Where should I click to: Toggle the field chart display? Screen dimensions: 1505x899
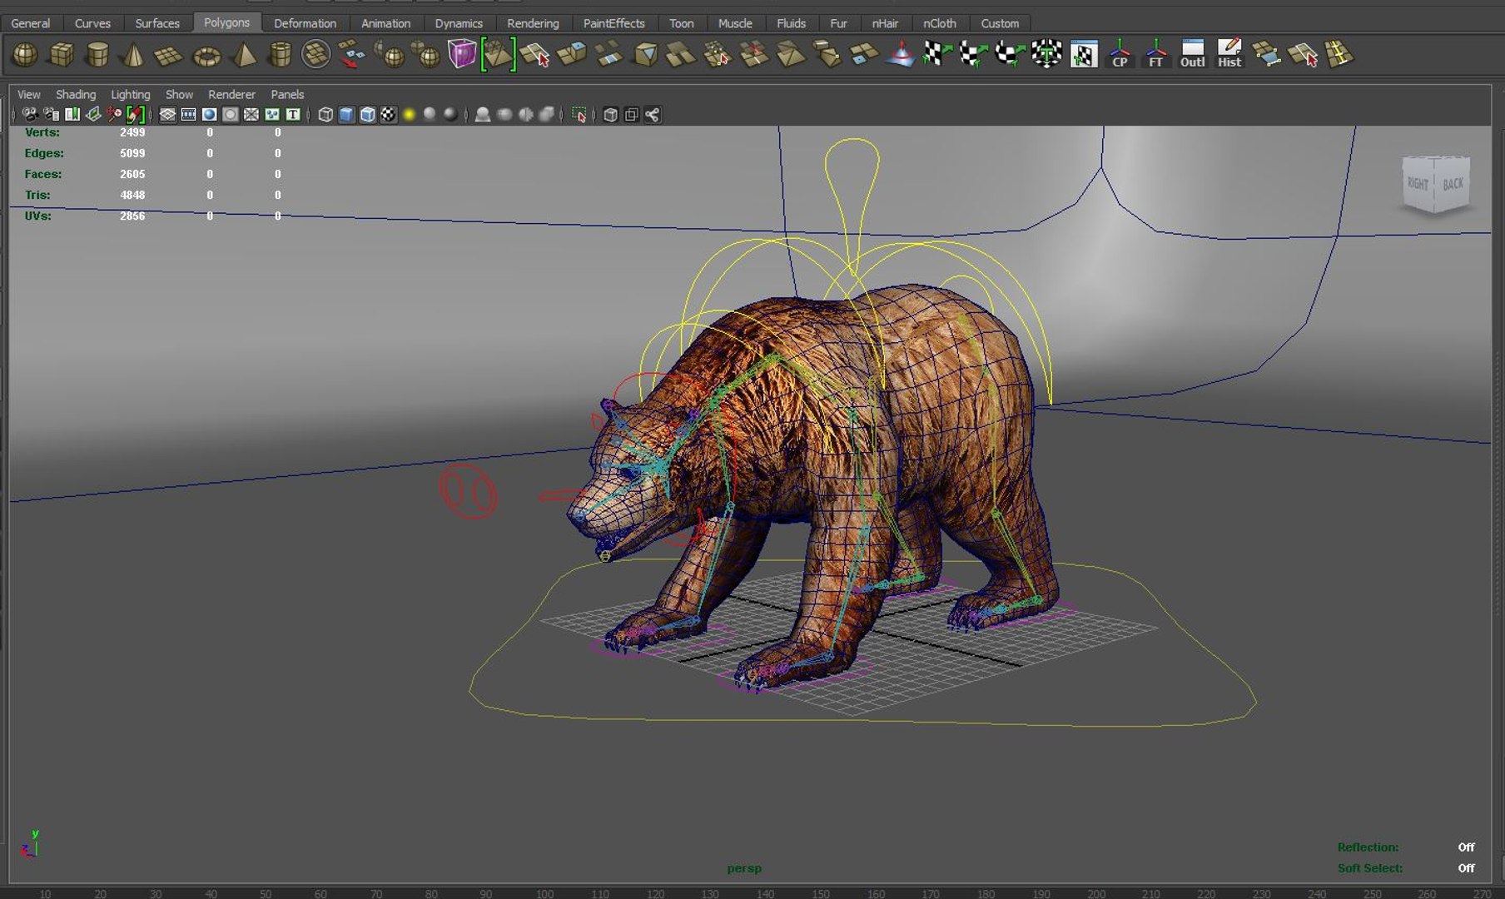point(251,115)
